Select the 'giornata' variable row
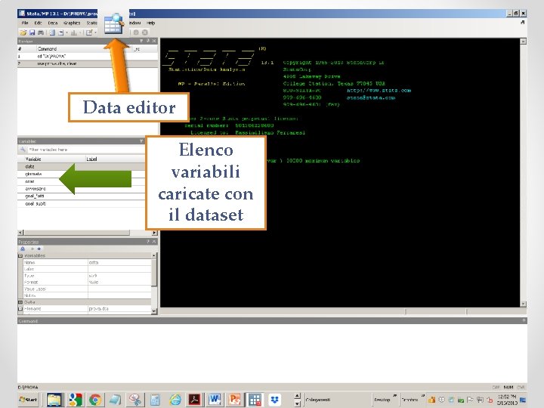The width and height of the screenshot is (544, 408). (x=82, y=174)
